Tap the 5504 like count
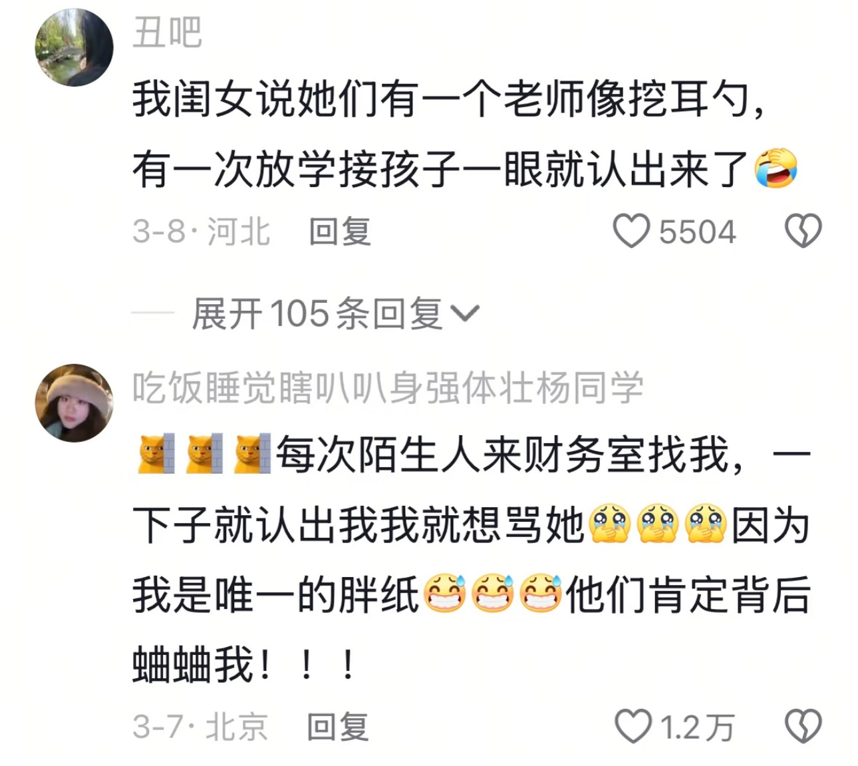The height and width of the screenshot is (766, 858). 697,232
